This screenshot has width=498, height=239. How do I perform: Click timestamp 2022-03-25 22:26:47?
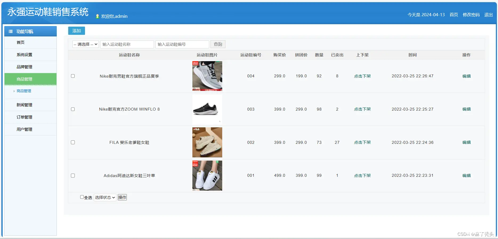coord(412,76)
